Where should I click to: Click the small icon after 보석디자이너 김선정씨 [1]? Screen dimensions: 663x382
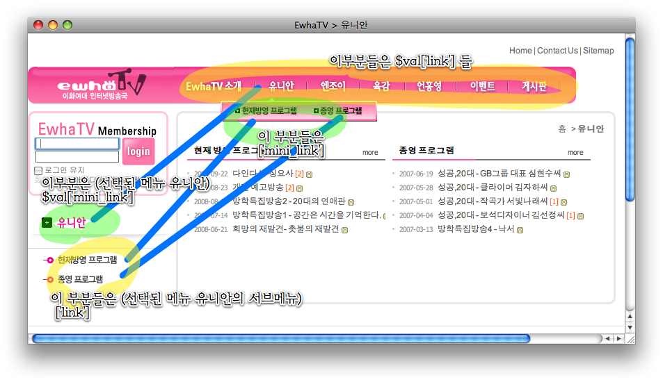click(x=580, y=216)
